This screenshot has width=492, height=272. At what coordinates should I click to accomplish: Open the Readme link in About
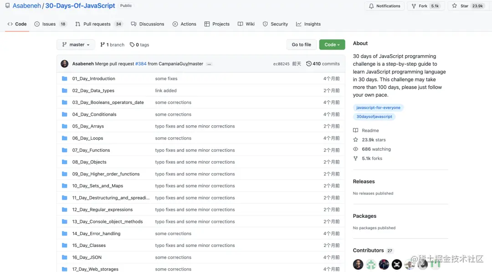[366, 130]
